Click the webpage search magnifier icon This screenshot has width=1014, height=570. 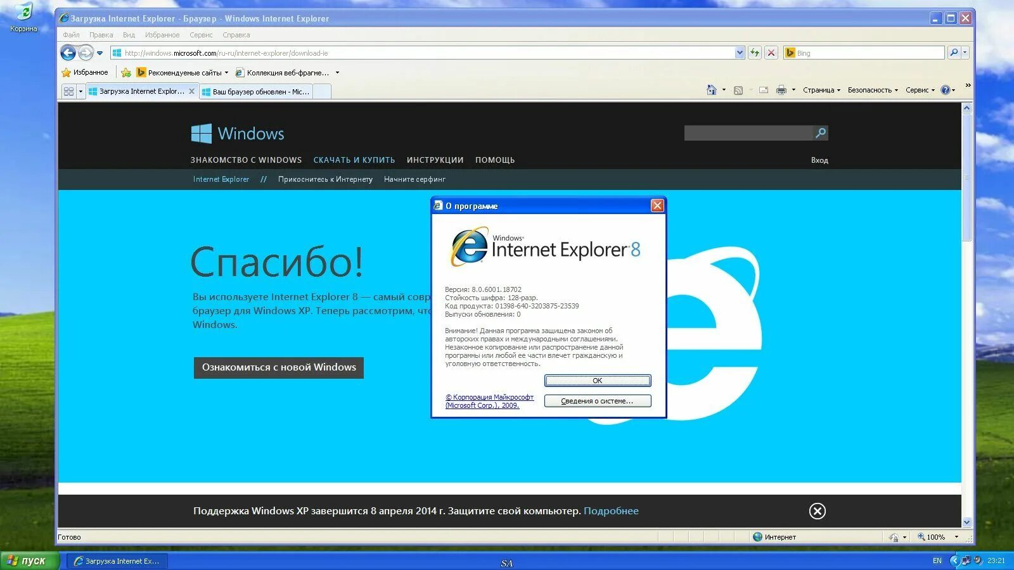(821, 133)
